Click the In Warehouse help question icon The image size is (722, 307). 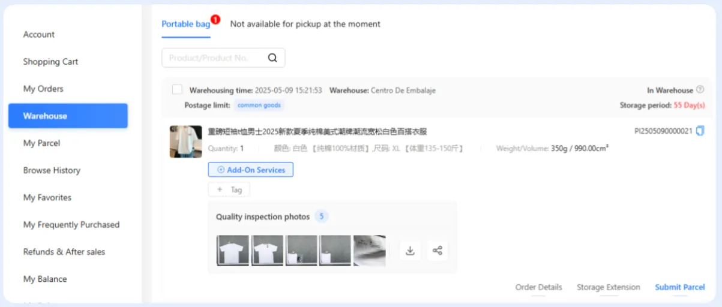[700, 90]
